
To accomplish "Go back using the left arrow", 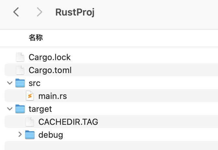I will click(16, 12).
